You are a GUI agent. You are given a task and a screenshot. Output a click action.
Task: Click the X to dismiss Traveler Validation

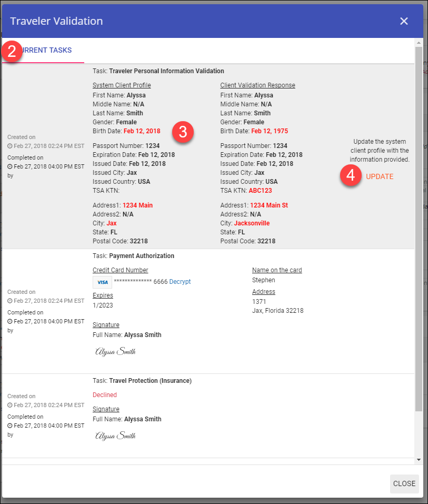[404, 21]
